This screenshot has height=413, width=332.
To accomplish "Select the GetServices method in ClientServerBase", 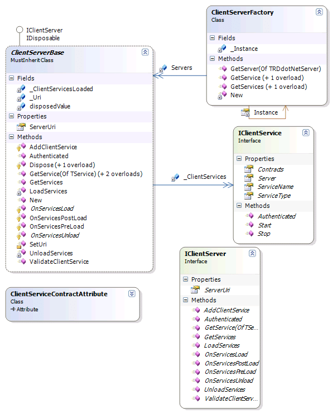I will pyautogui.click(x=46, y=182).
